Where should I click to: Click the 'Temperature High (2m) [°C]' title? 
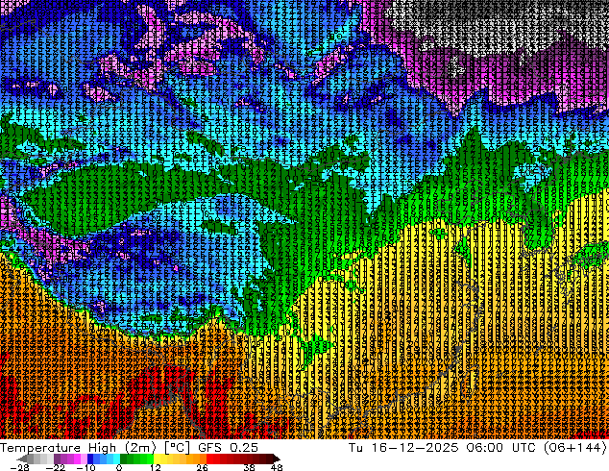[95, 447]
